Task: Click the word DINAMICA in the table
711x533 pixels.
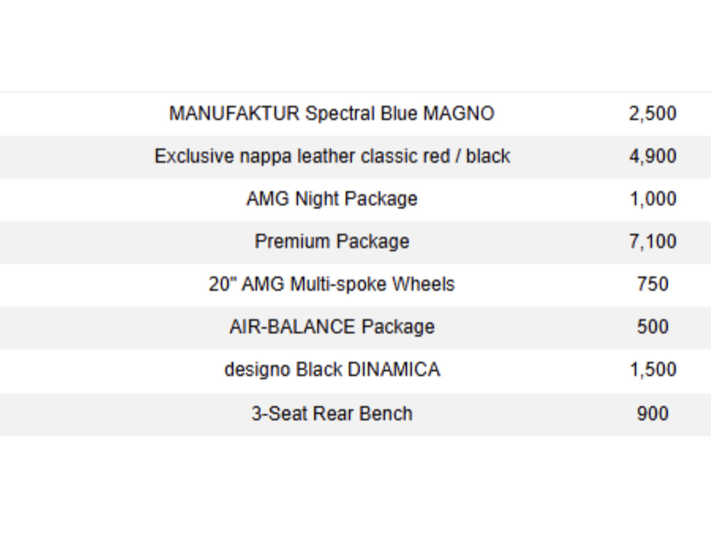Action: [x=394, y=370]
